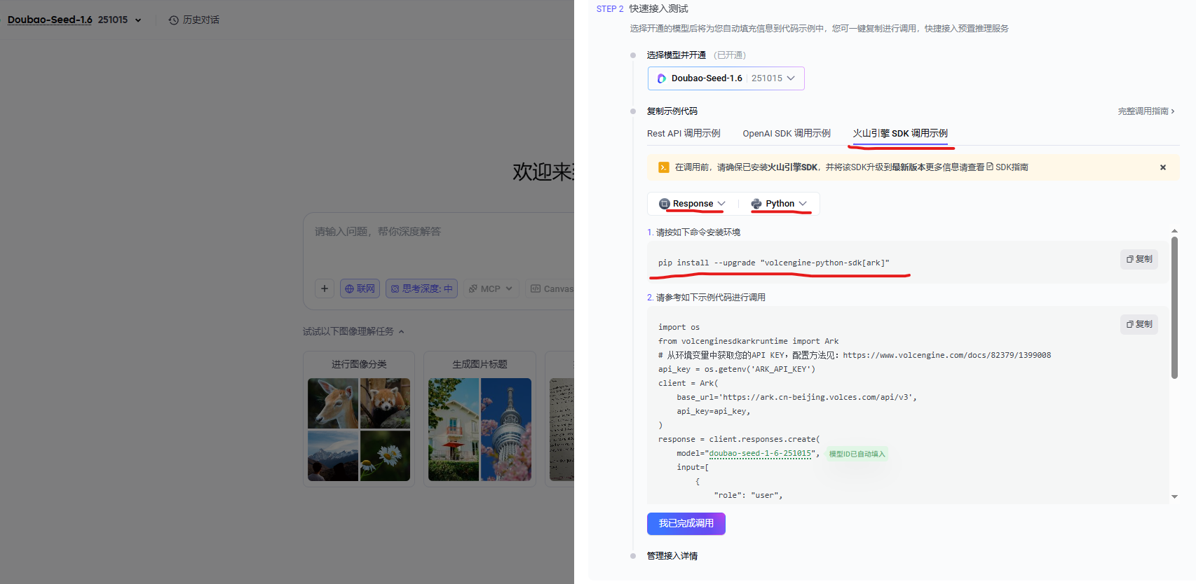Click the Doubao model logo icon

[661, 78]
